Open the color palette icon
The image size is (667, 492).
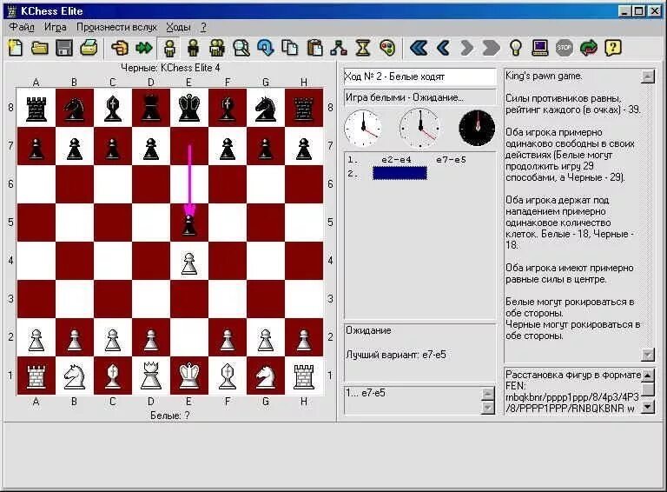click(387, 48)
